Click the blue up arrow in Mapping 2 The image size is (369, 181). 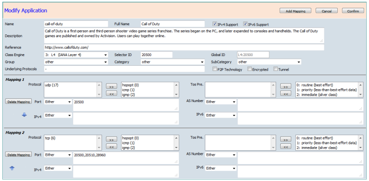click(12, 168)
